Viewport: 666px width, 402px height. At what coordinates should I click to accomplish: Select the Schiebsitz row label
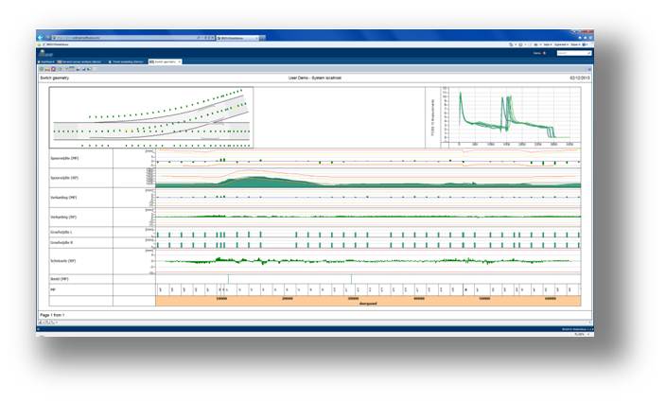pos(63,261)
